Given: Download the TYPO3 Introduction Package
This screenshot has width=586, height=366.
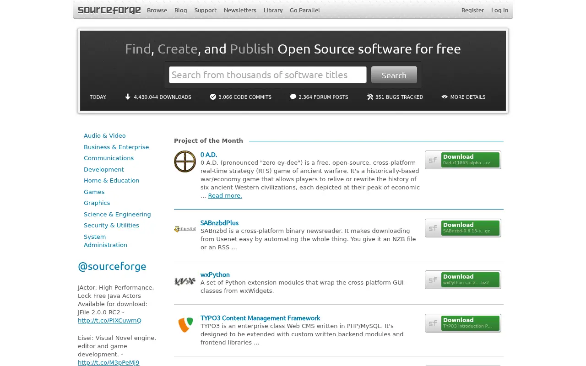Looking at the screenshot, I should pyautogui.click(x=463, y=323).
